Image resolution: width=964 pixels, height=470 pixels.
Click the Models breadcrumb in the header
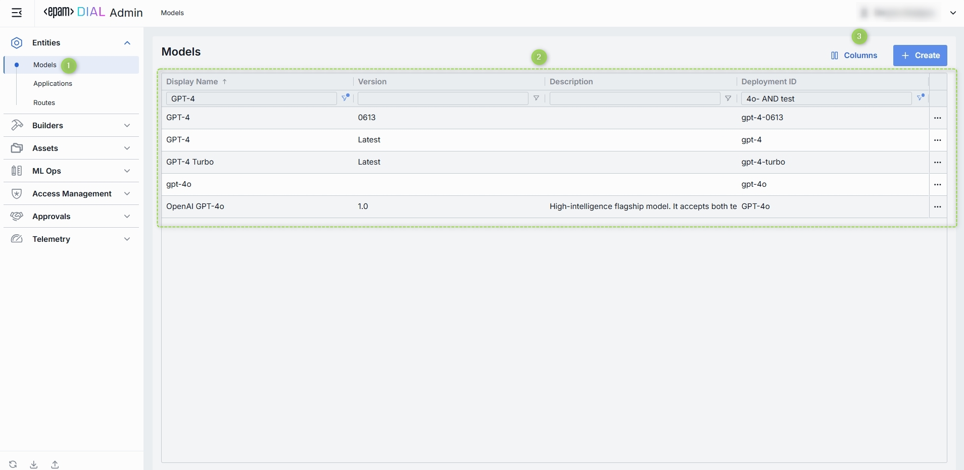172,13
